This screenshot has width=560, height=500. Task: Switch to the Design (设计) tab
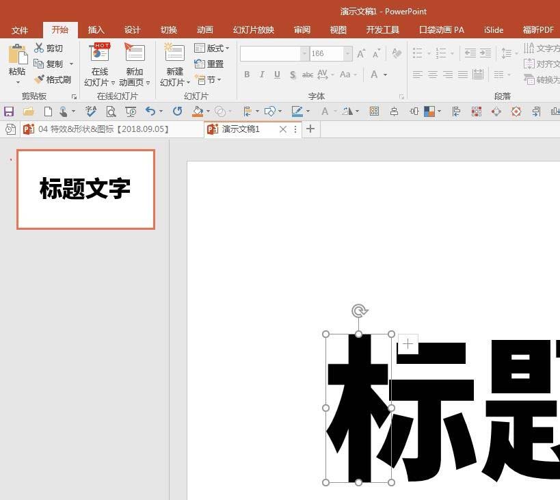click(132, 30)
